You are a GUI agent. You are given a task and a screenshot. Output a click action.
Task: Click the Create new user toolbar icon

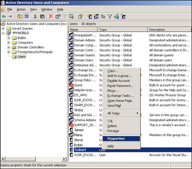(90, 17)
